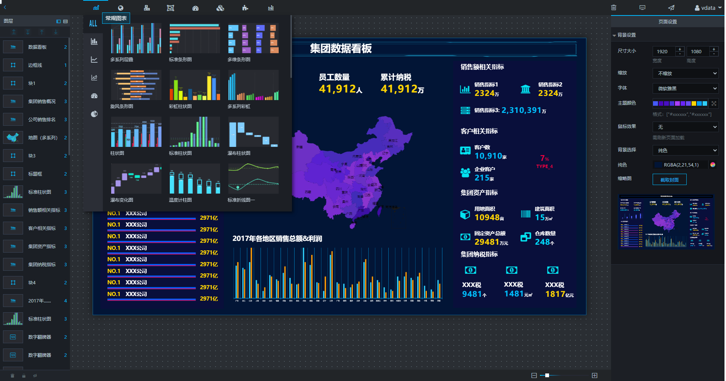Open the puzzle-piece plugin component category
Image resolution: width=726 pixels, height=381 pixels.
(245, 8)
